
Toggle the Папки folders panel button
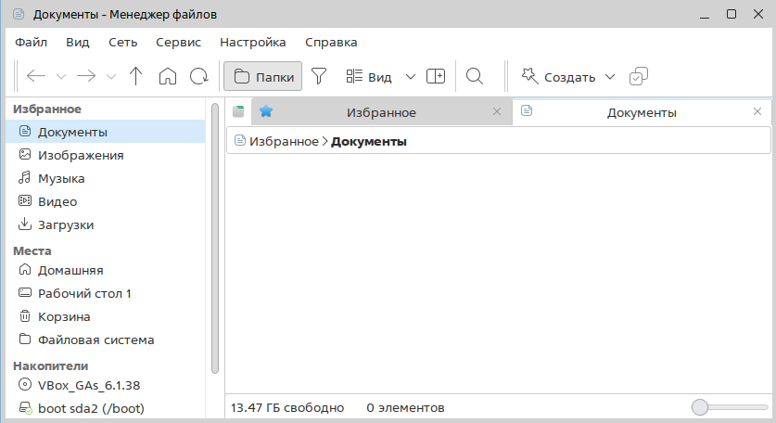pos(263,76)
